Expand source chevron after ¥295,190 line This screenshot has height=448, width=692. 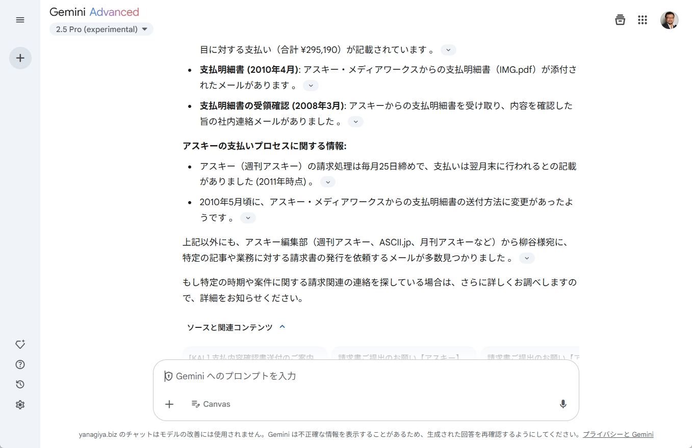[448, 50]
